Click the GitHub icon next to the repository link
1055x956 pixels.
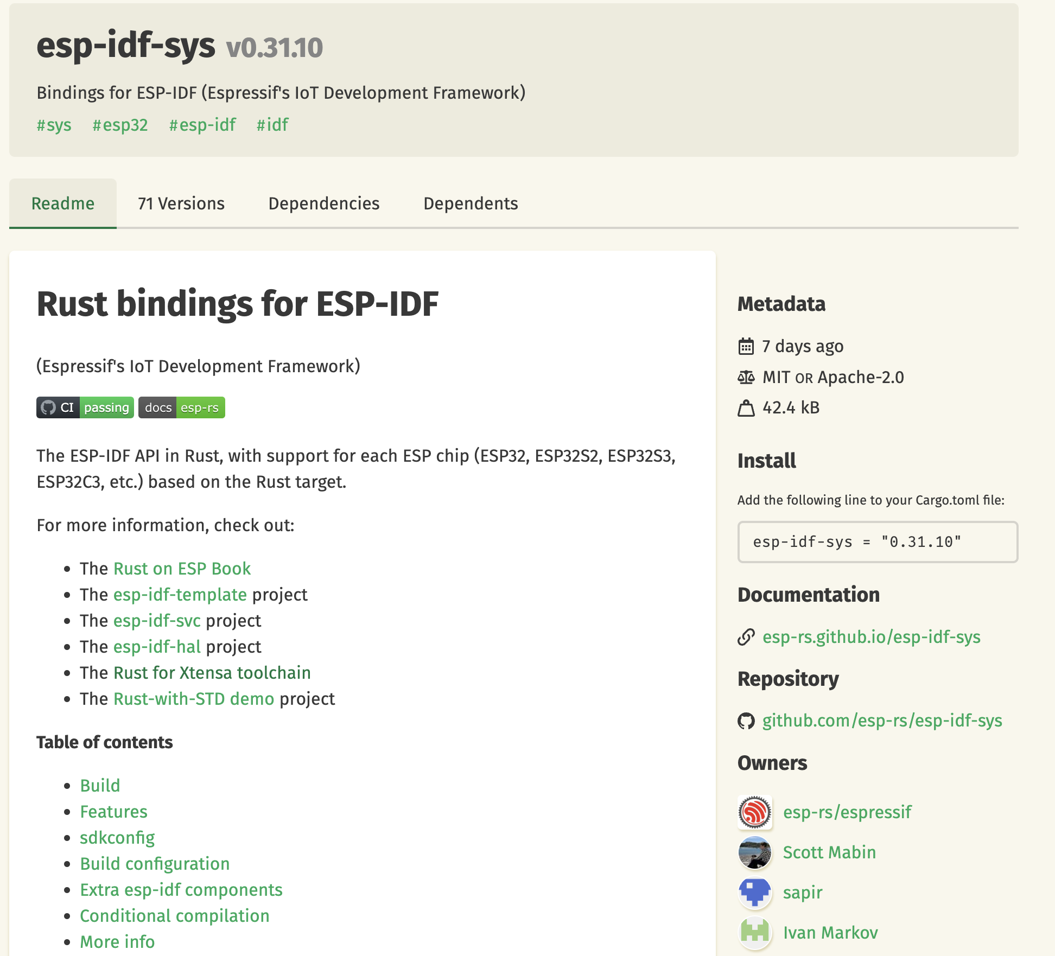746,721
